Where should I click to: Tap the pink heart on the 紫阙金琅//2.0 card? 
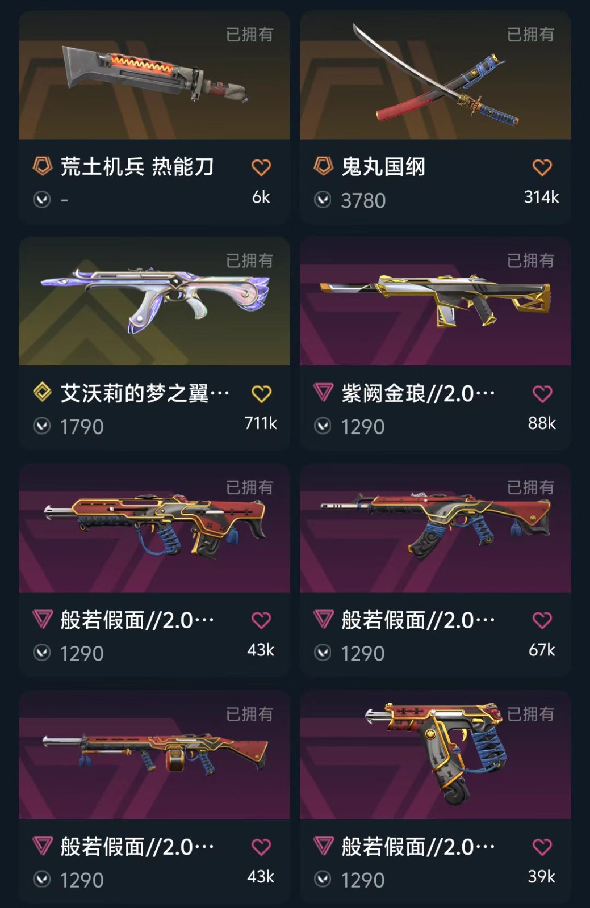click(x=542, y=394)
